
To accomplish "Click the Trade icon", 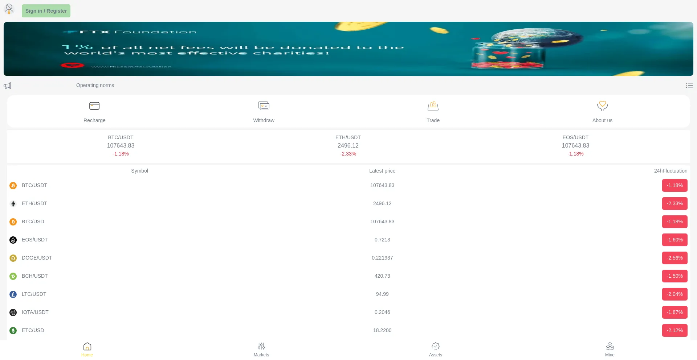I will (x=433, y=106).
